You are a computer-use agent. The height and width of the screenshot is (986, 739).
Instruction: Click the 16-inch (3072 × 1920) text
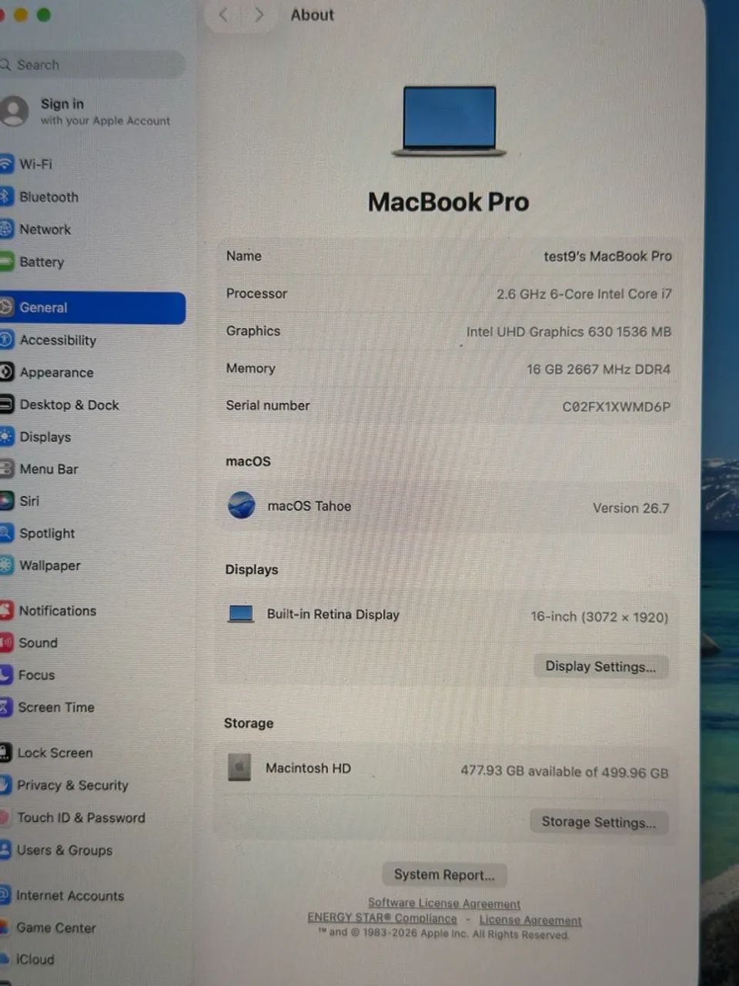coord(600,616)
